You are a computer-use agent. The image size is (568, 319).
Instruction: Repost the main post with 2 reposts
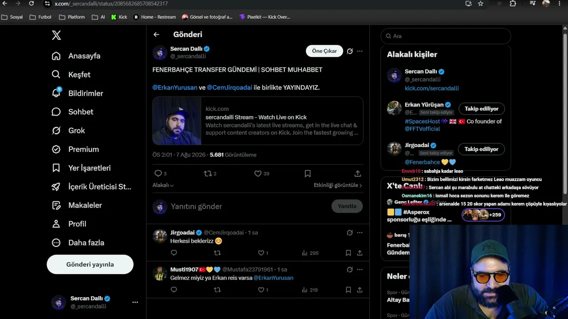click(208, 174)
